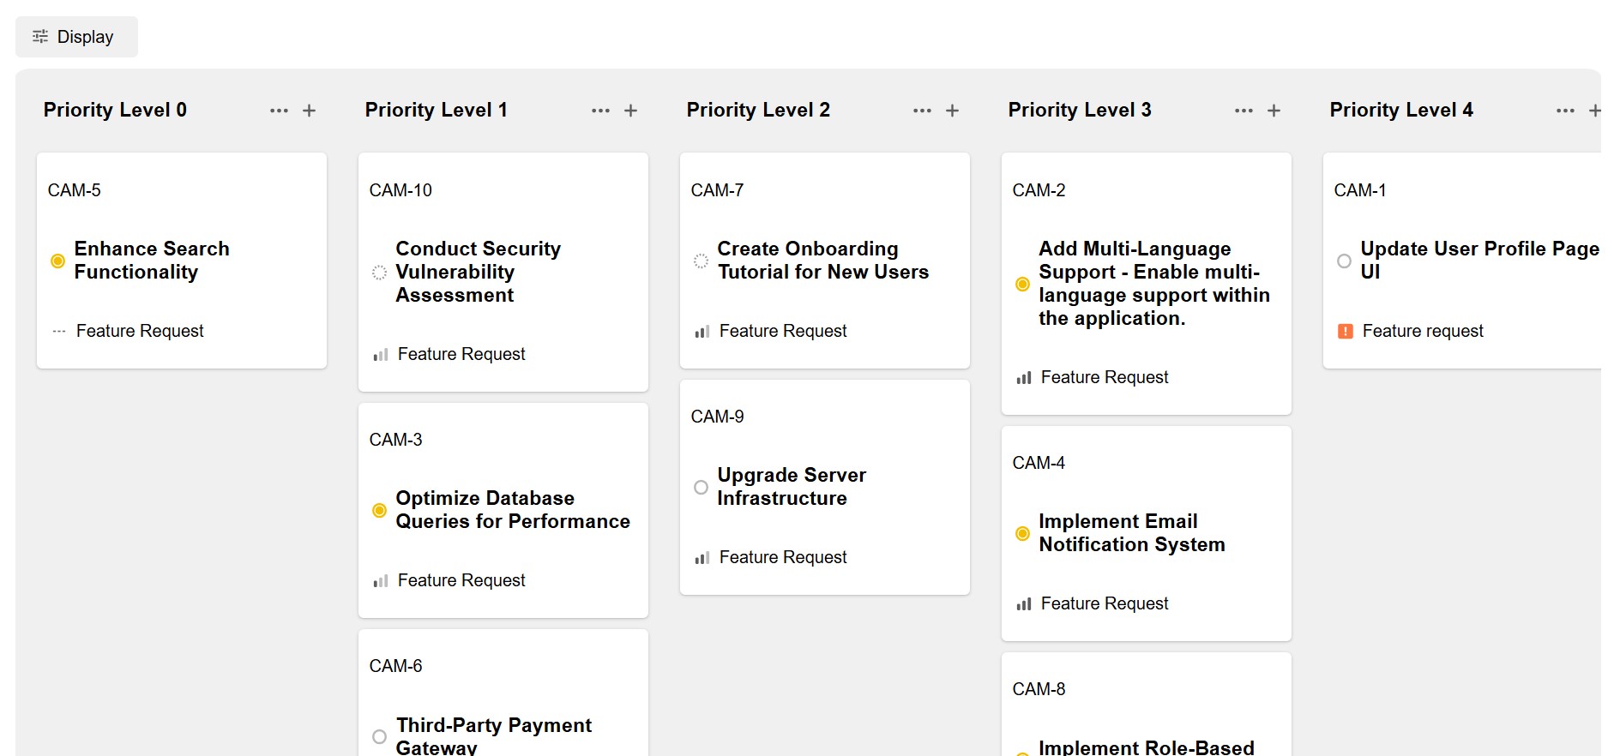Toggle status circle on Enhance Search Functionality
This screenshot has height=756, width=1614.
coord(58,261)
